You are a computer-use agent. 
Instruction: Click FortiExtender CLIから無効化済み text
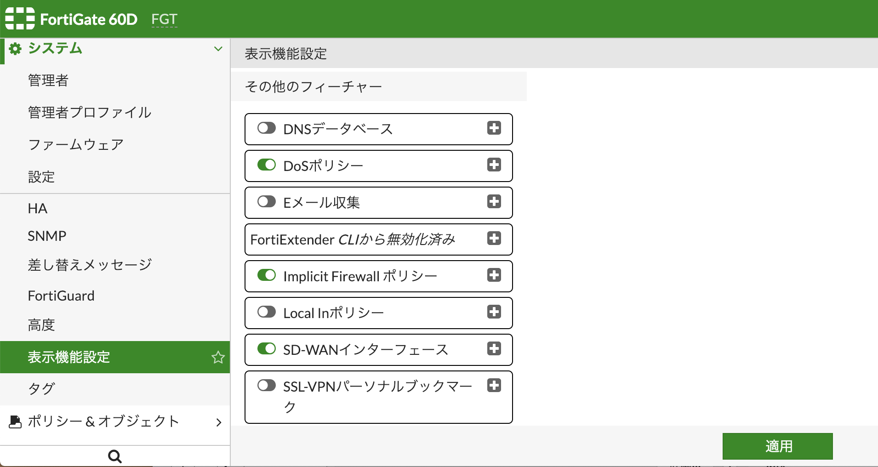[353, 239]
